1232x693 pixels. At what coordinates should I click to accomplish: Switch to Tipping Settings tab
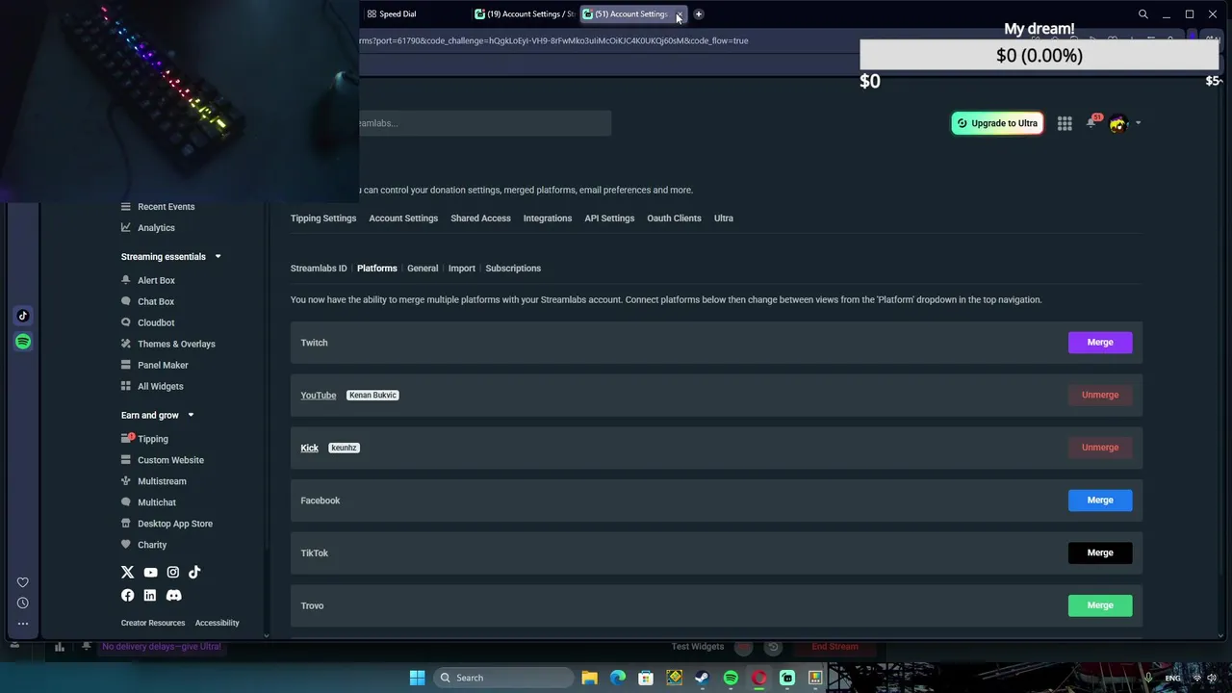point(323,218)
